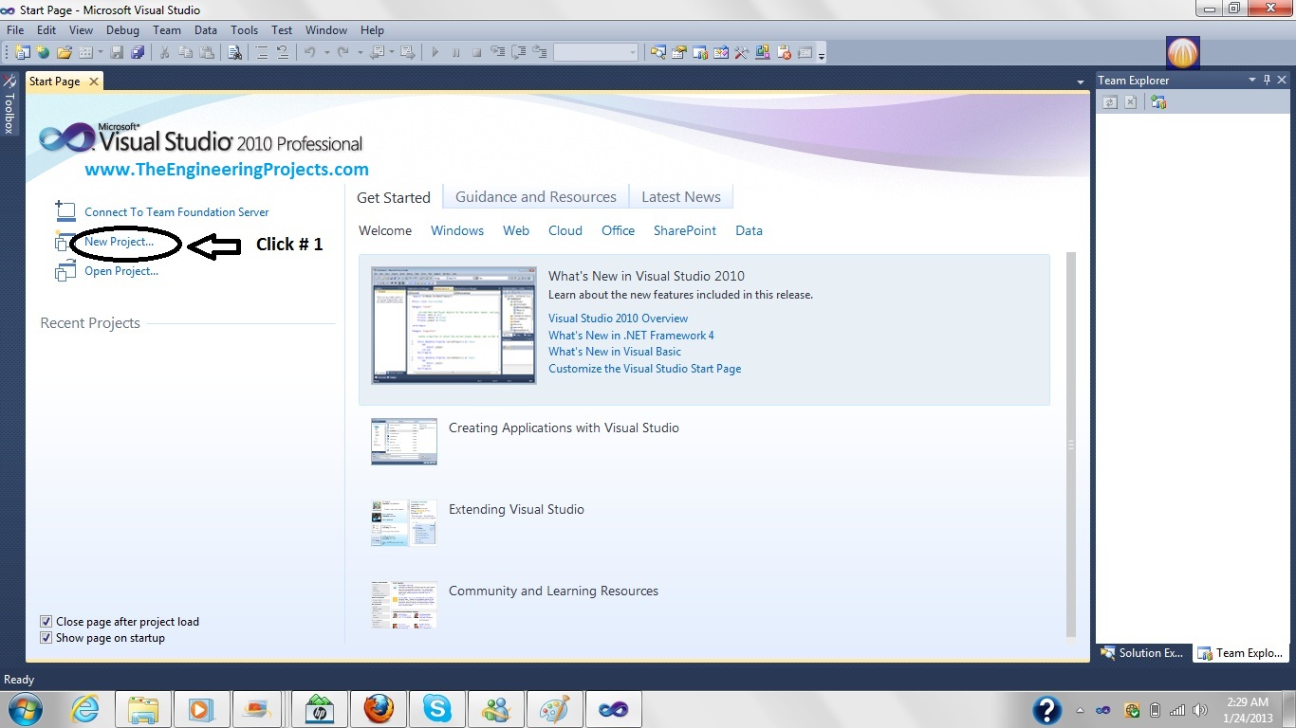Open Solution Explorer from the toolbar icon
This screenshot has height=728, width=1296.
click(657, 52)
